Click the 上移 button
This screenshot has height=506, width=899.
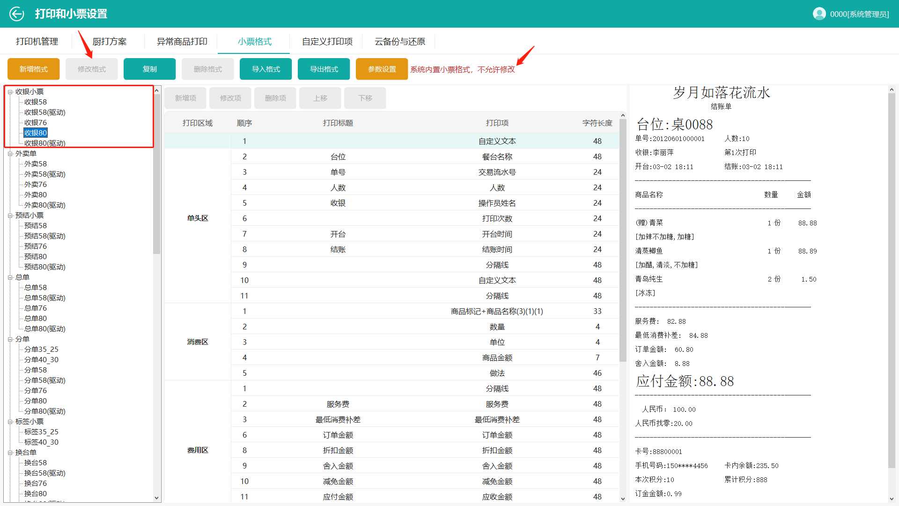(x=320, y=98)
